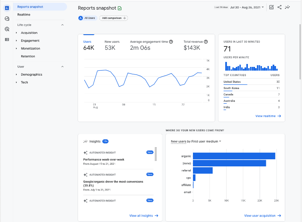Open the Configure icon in left rail
Viewport: 302px width, 222px height.
coord(7,39)
